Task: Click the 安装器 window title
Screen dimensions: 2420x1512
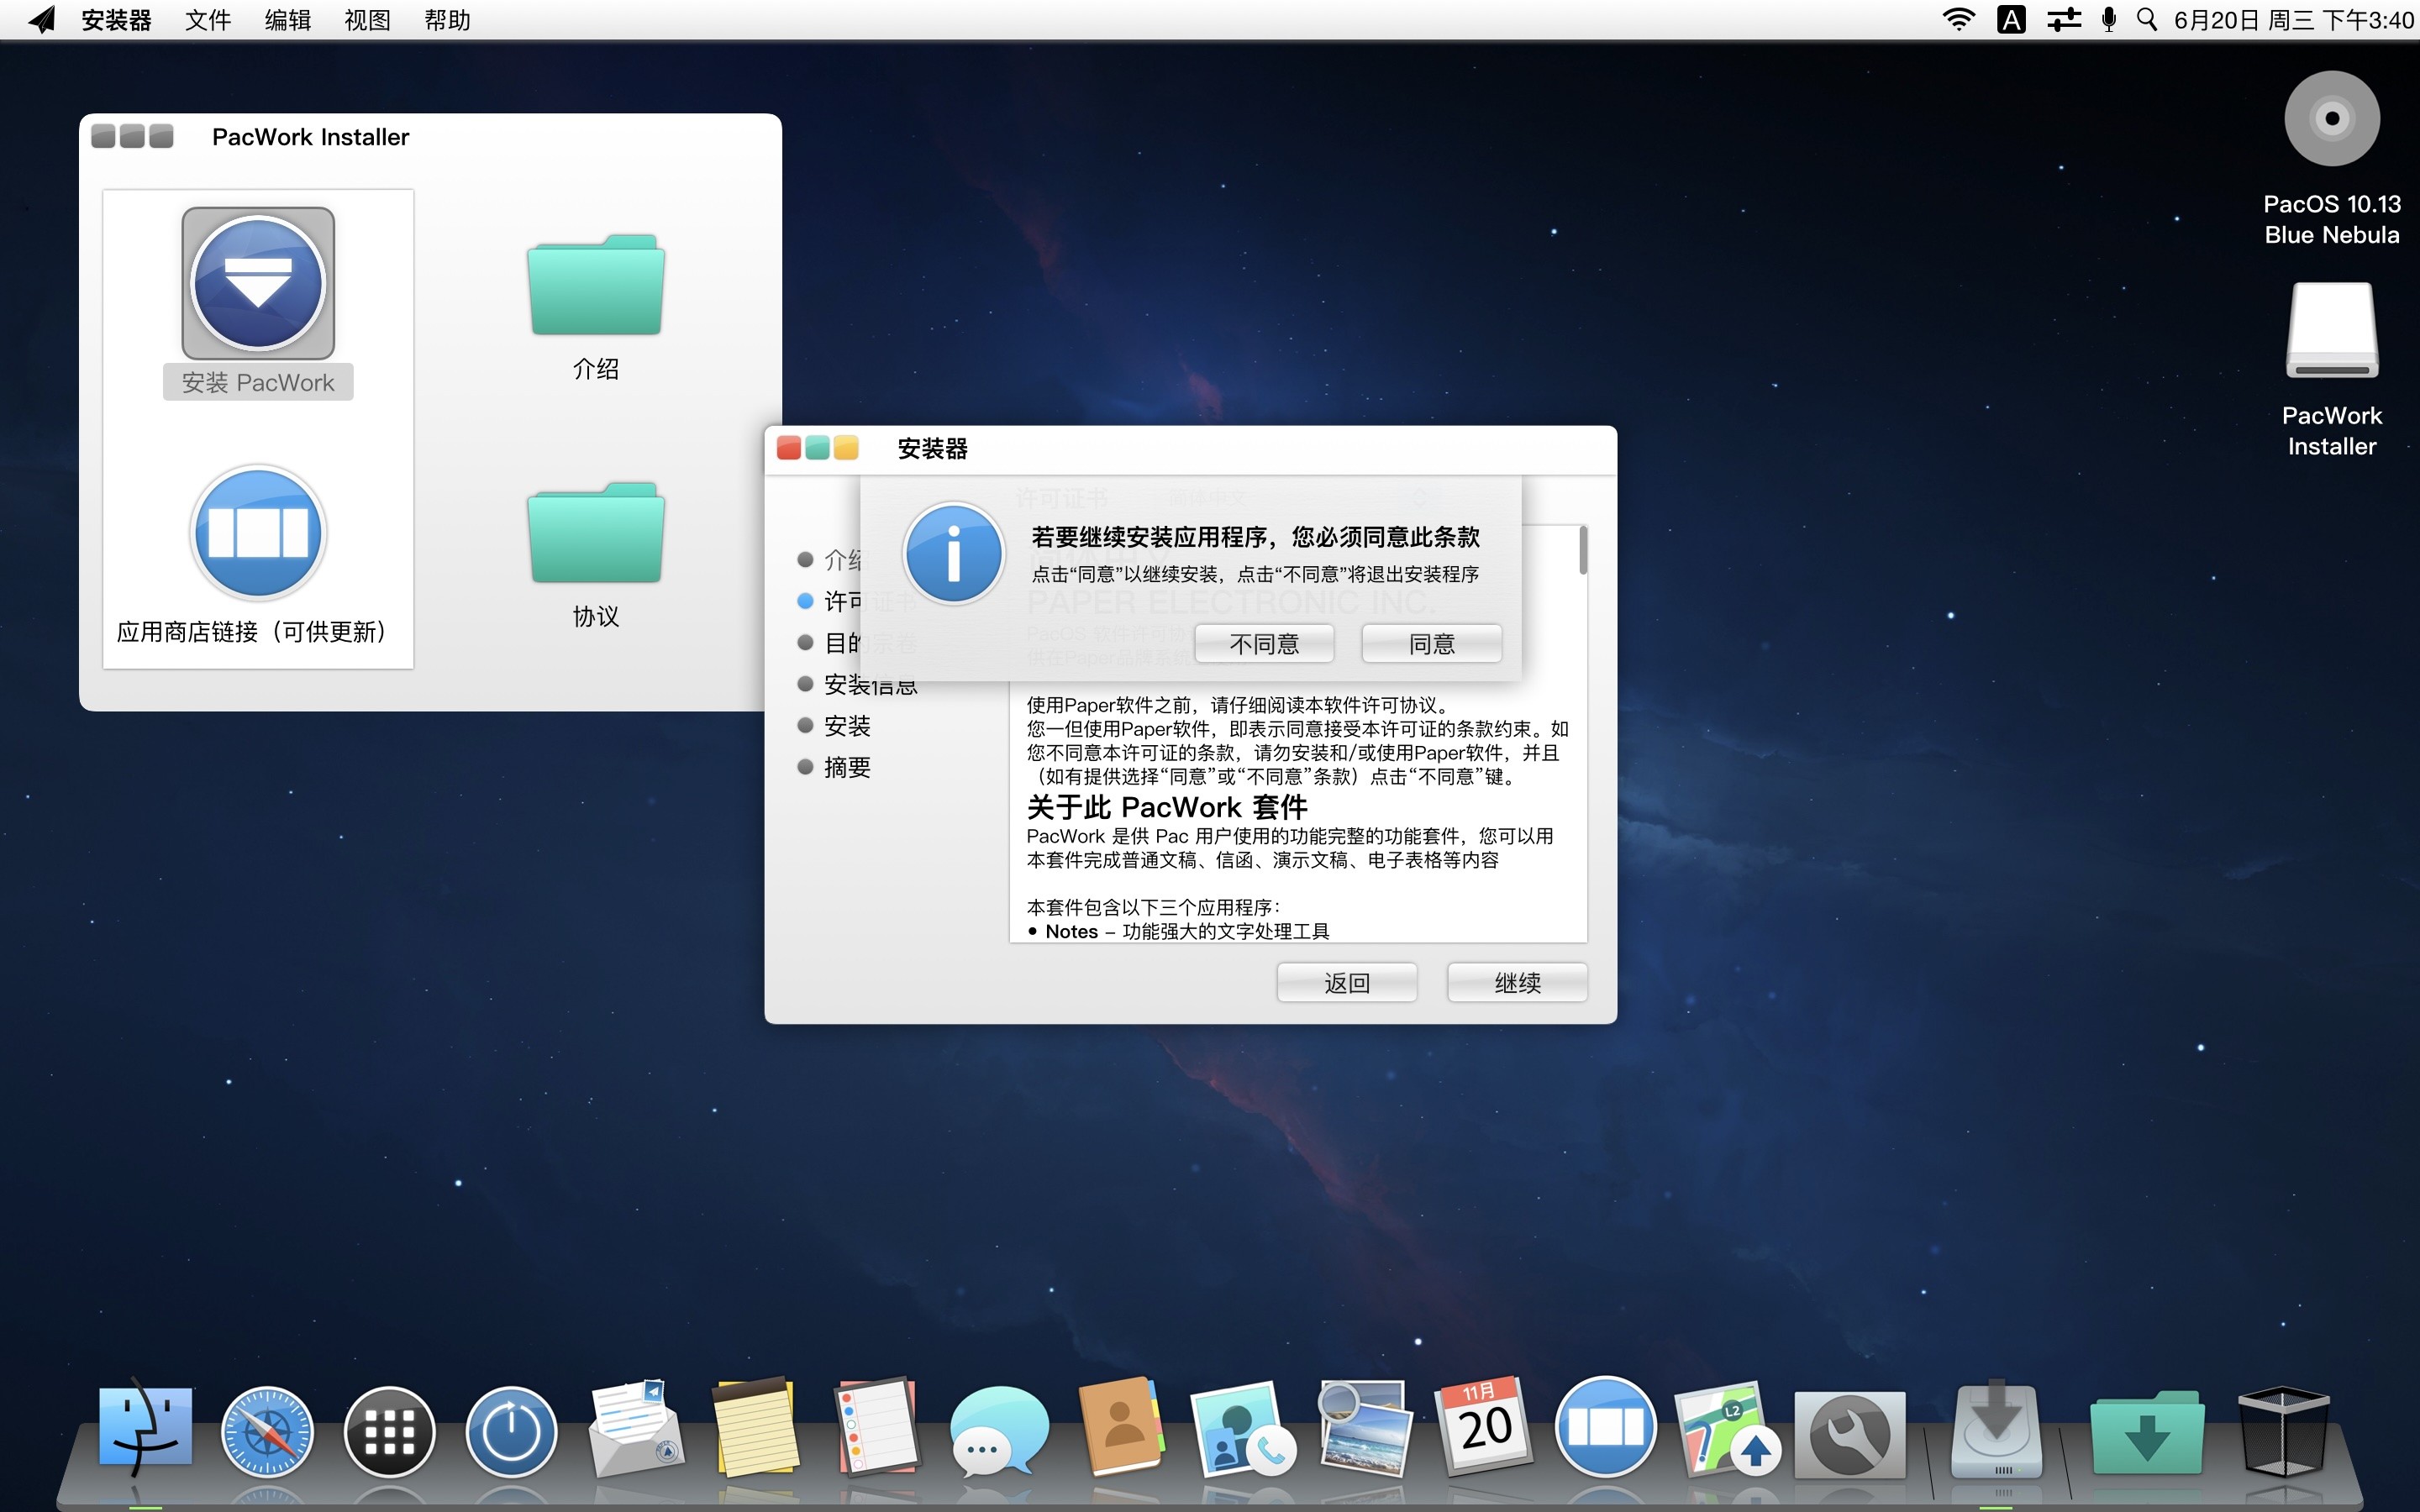Action: coord(932,449)
